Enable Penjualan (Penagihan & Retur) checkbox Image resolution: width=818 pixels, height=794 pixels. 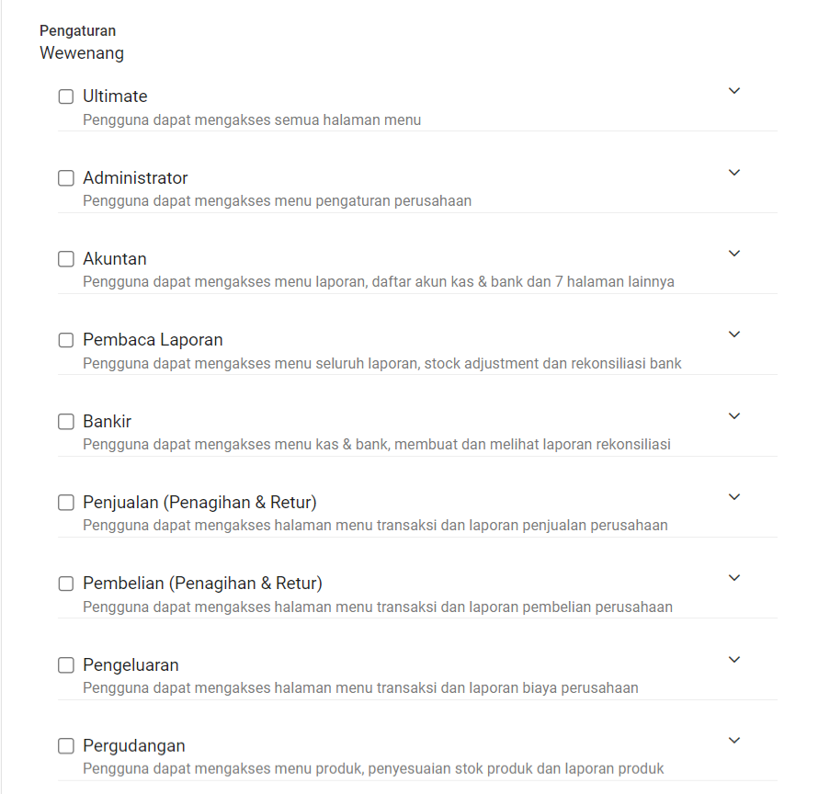pos(66,503)
